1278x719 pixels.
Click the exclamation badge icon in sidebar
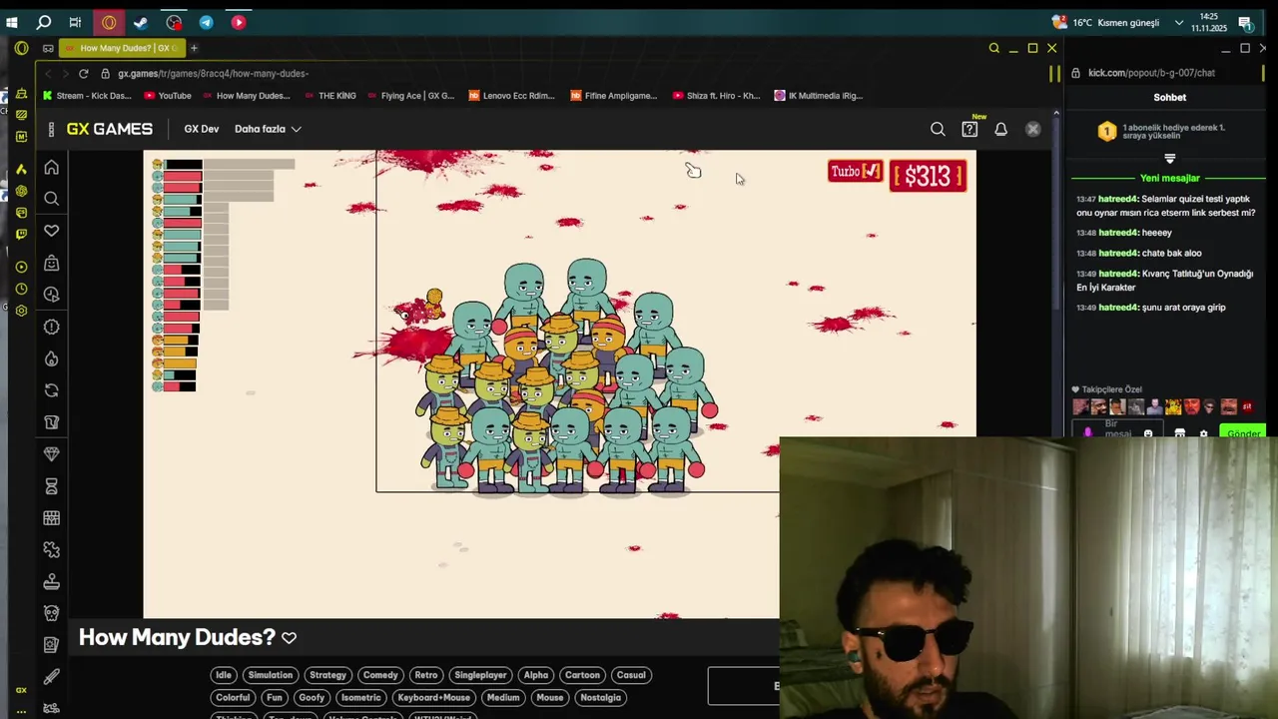point(51,327)
